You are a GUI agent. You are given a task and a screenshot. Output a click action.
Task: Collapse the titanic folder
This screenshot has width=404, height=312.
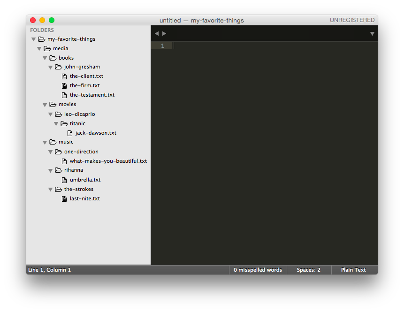coord(56,123)
